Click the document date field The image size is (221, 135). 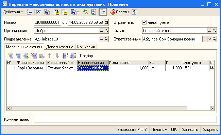tap(86, 22)
